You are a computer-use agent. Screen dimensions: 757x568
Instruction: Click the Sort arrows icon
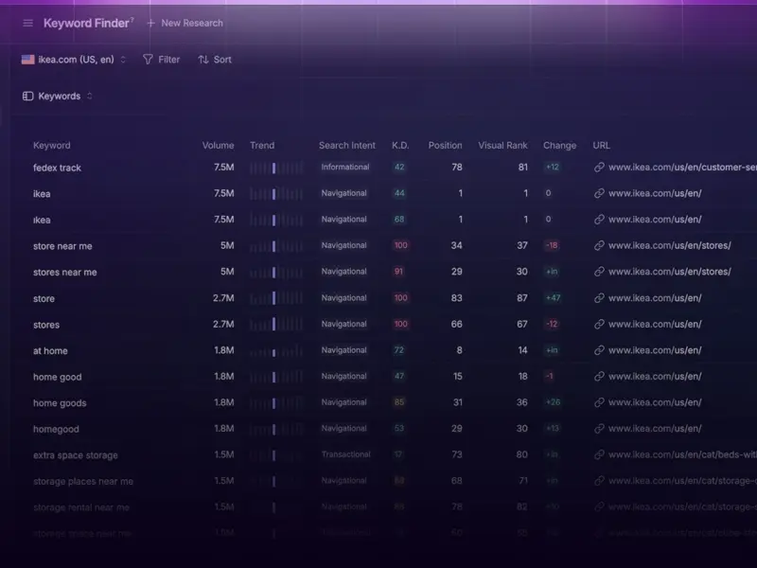click(203, 60)
